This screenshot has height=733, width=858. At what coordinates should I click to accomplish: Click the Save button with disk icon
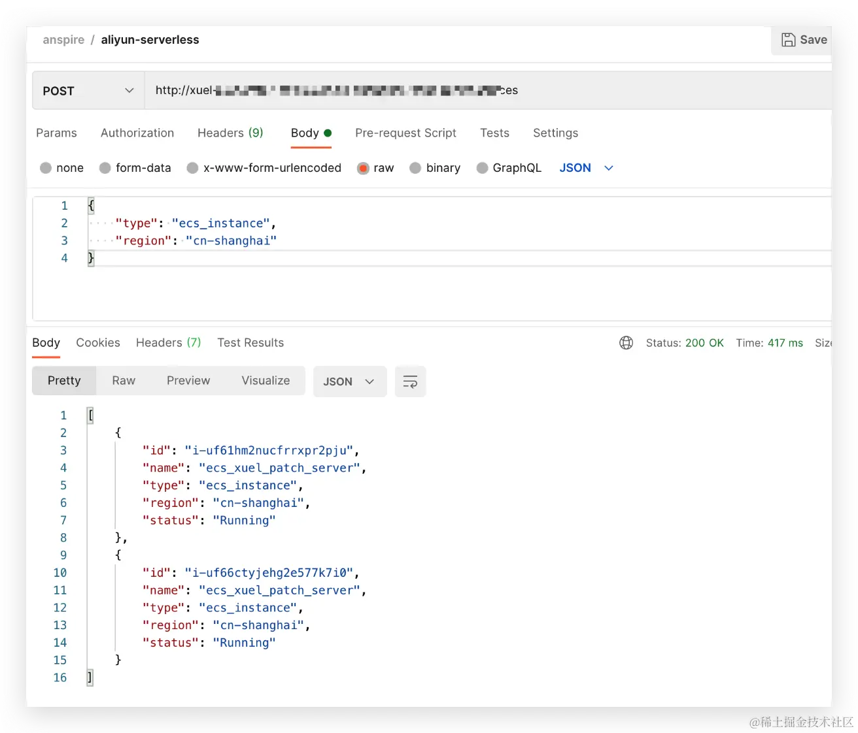click(x=803, y=40)
